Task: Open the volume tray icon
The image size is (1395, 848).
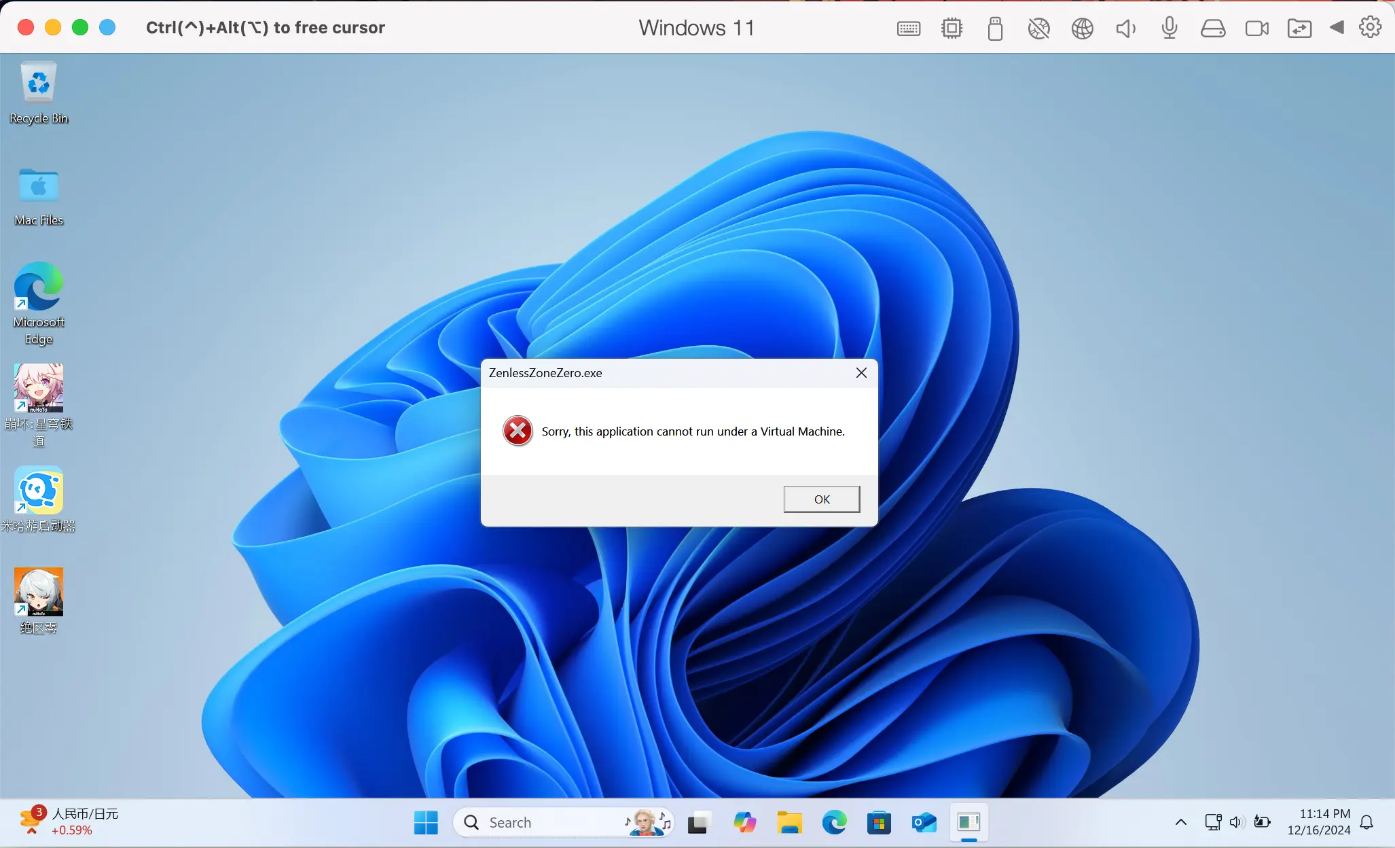Action: click(x=1236, y=823)
